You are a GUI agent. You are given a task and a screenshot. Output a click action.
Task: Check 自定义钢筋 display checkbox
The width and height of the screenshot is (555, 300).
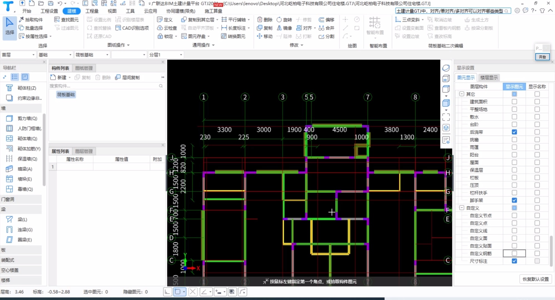514,253
